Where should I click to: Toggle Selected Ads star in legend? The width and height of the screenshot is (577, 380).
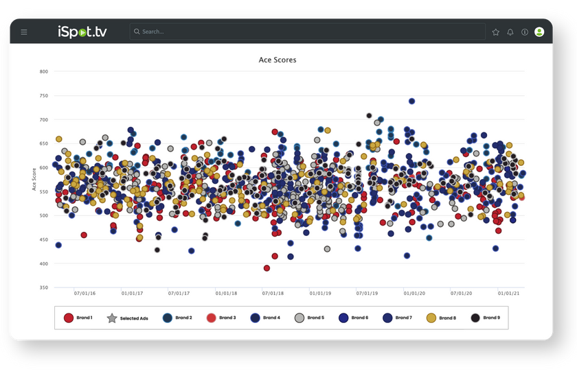click(111, 318)
